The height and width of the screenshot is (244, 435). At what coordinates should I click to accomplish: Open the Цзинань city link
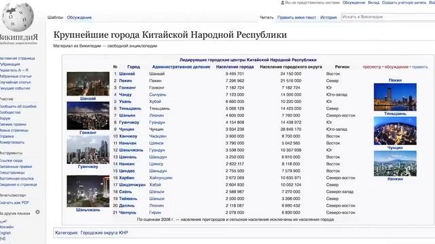click(128, 157)
